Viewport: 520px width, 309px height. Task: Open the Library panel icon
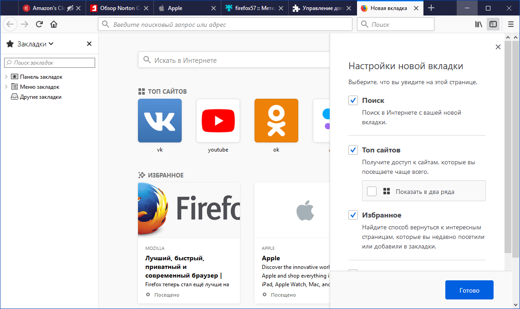(x=478, y=24)
